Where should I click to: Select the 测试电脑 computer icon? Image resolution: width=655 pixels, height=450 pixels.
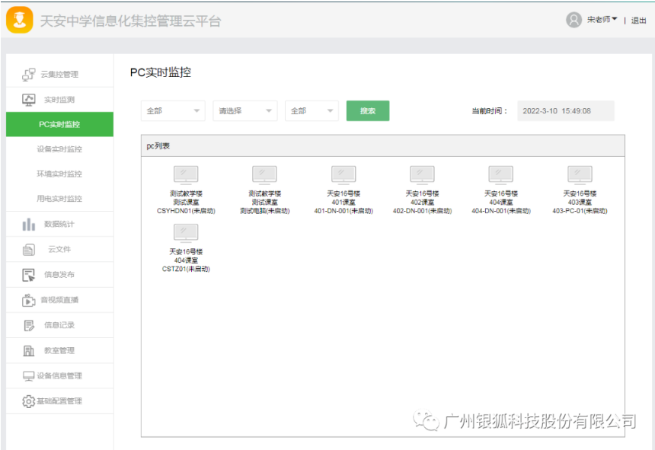coord(264,175)
